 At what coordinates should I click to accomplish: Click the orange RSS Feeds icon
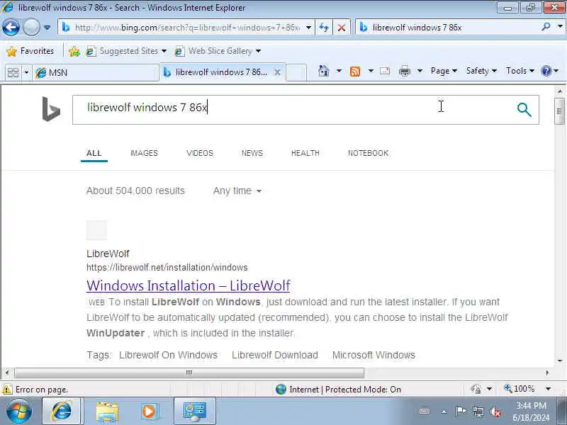355,72
